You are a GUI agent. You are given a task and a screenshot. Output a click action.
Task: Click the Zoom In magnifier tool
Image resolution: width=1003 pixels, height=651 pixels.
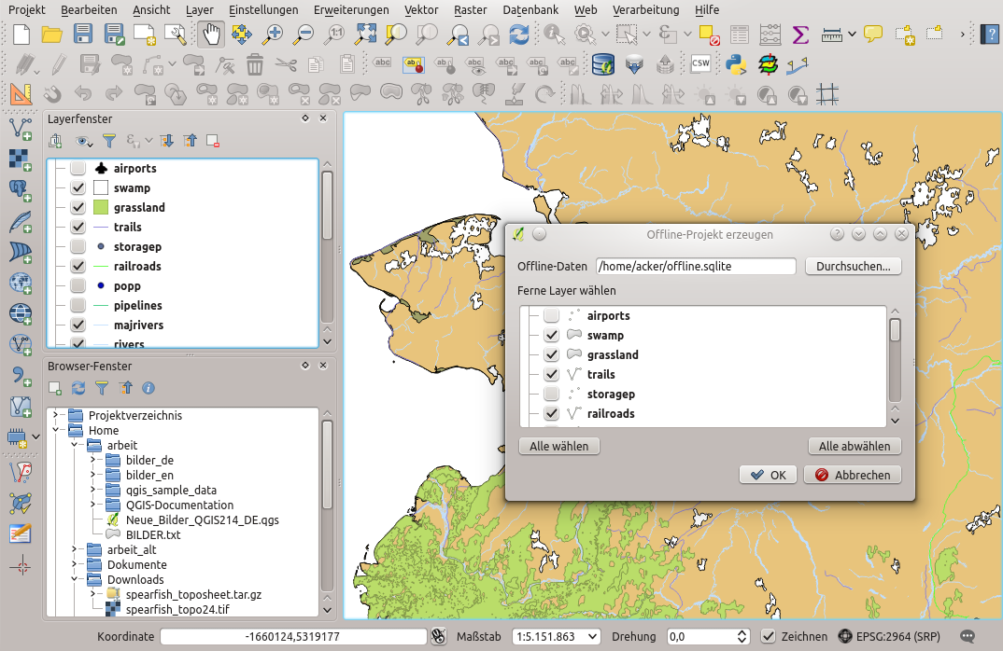pyautogui.click(x=273, y=35)
